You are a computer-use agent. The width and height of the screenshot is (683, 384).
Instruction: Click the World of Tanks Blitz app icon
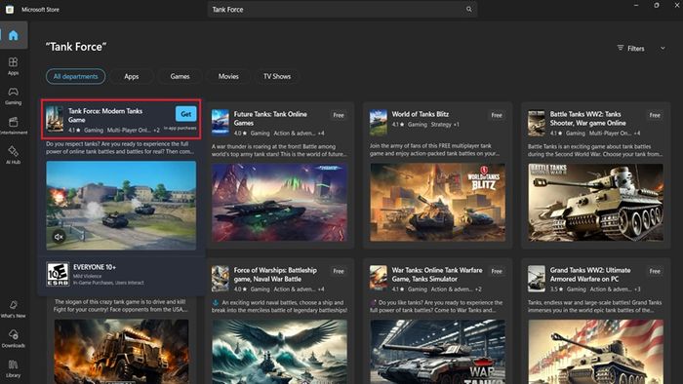pos(379,122)
